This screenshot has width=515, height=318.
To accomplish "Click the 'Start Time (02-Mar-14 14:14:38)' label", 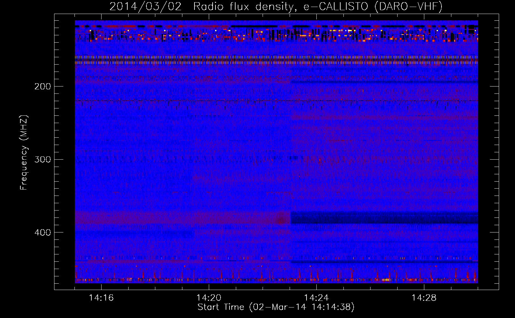I will (x=276, y=307).
